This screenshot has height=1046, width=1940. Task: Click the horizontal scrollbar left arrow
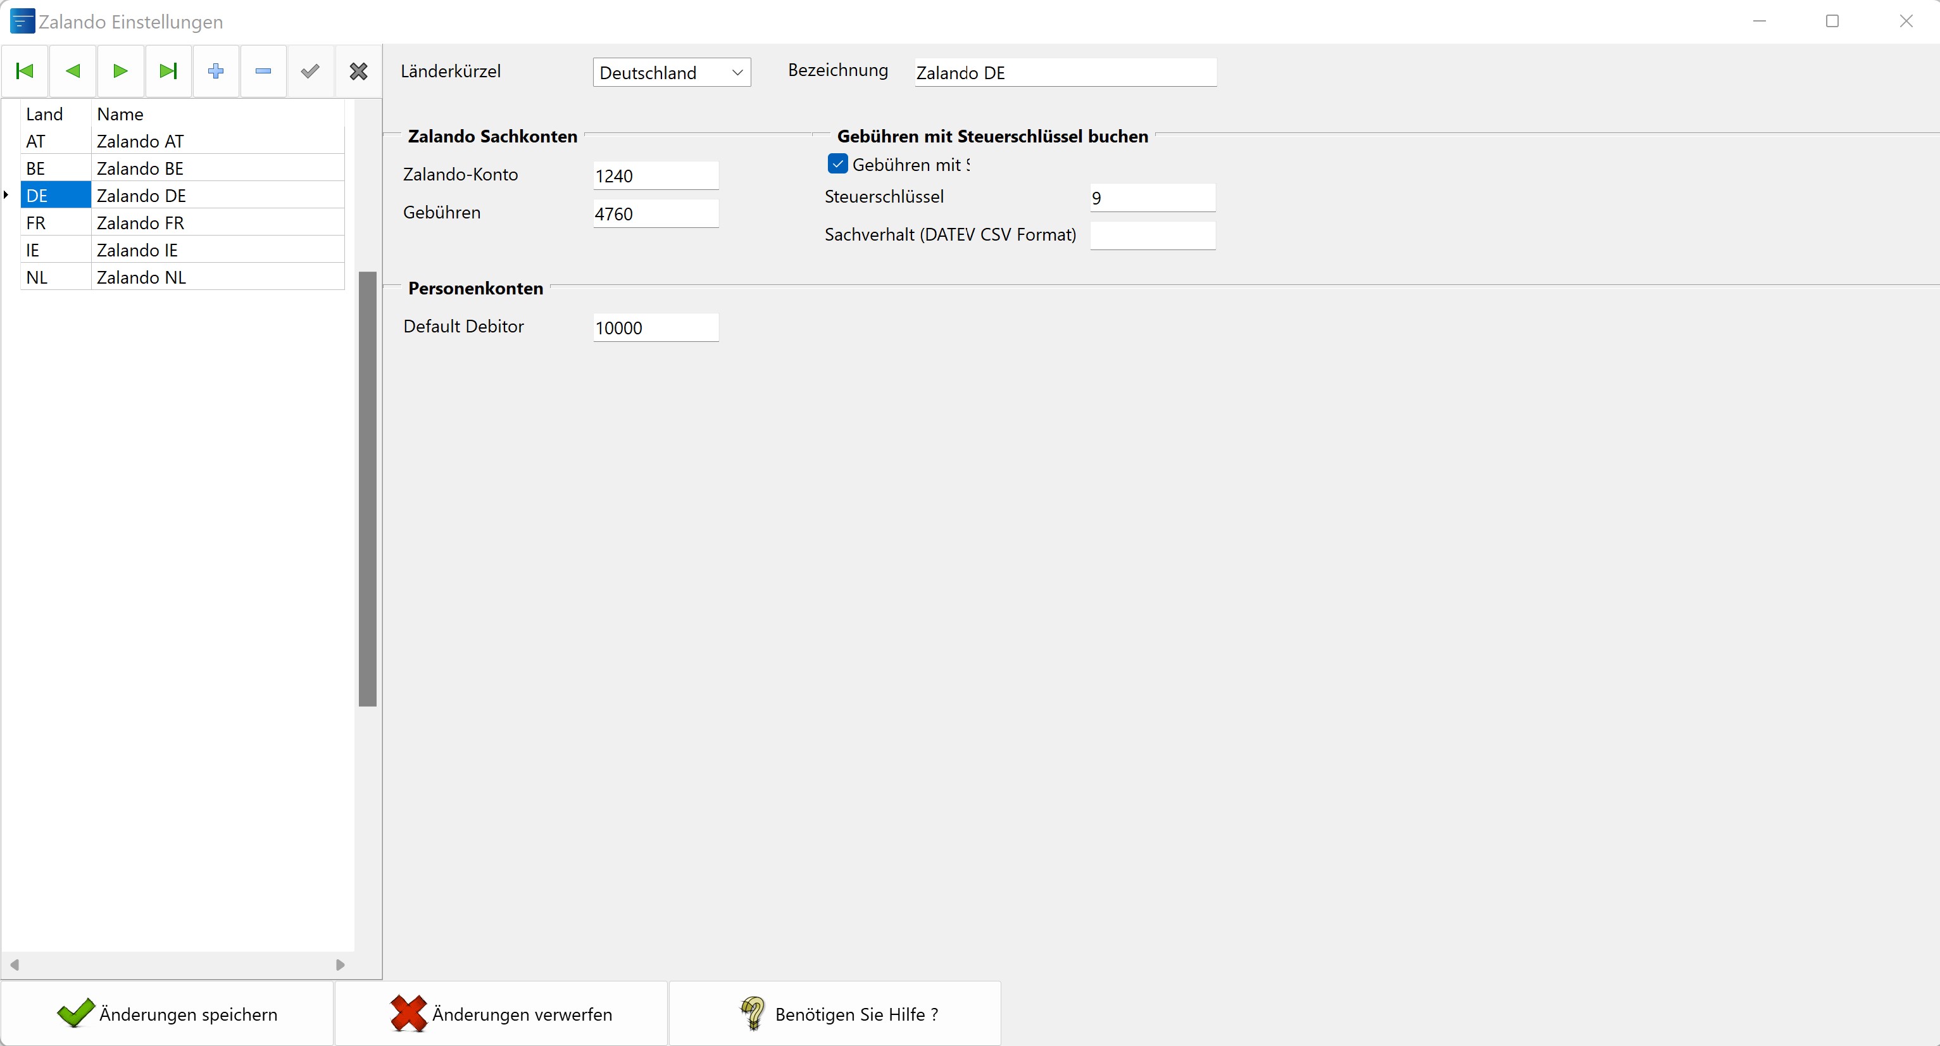pyautogui.click(x=15, y=964)
